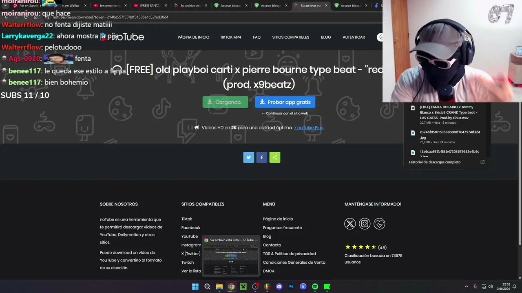Click the Windows Start button
The width and height of the screenshot is (522, 293).
point(195,286)
